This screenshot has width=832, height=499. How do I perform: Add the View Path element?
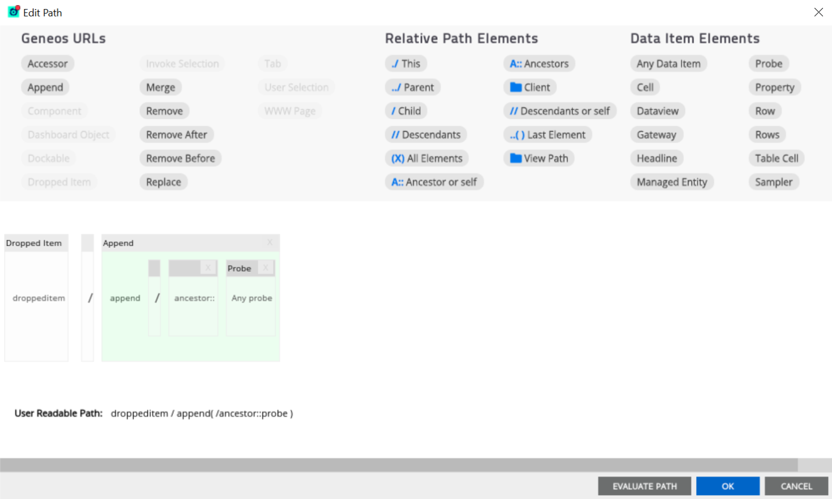click(539, 159)
